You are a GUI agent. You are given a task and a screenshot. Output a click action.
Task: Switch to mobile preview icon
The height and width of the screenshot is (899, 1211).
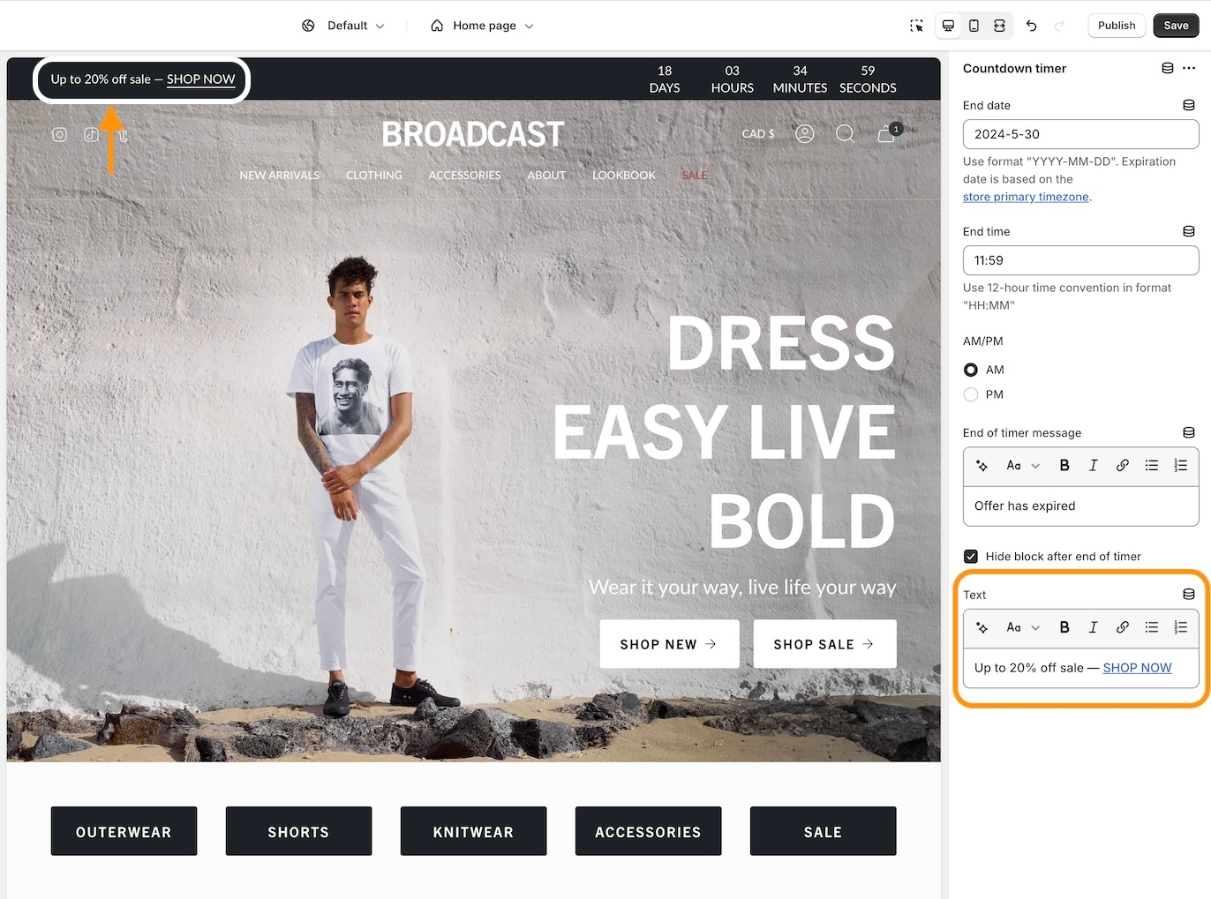pyautogui.click(x=974, y=26)
